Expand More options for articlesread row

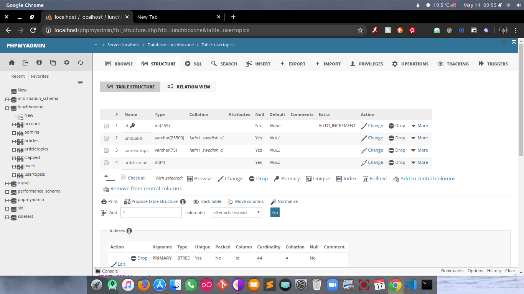coord(419,162)
